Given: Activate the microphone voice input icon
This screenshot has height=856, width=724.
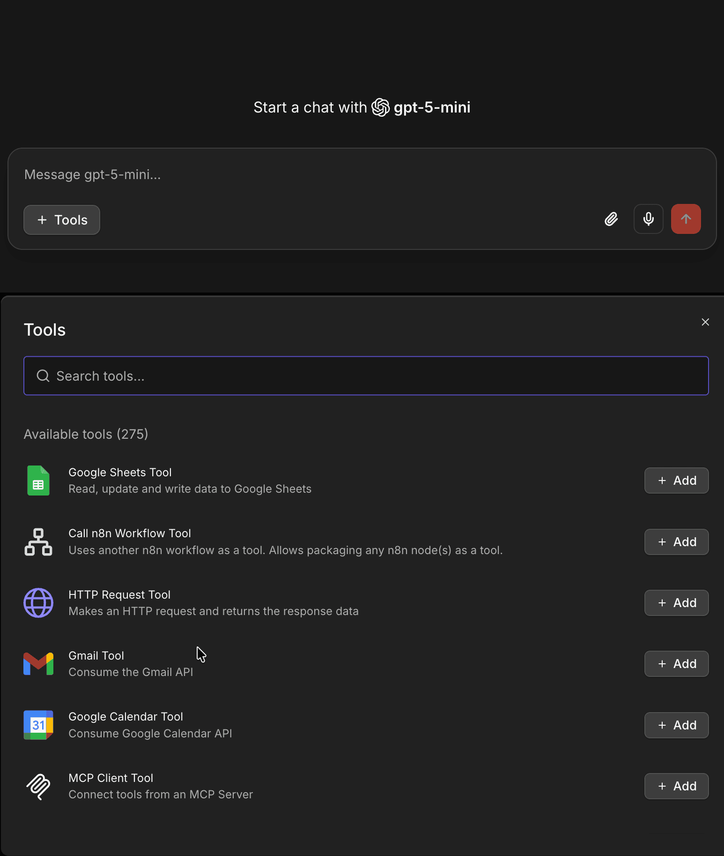Looking at the screenshot, I should (649, 219).
